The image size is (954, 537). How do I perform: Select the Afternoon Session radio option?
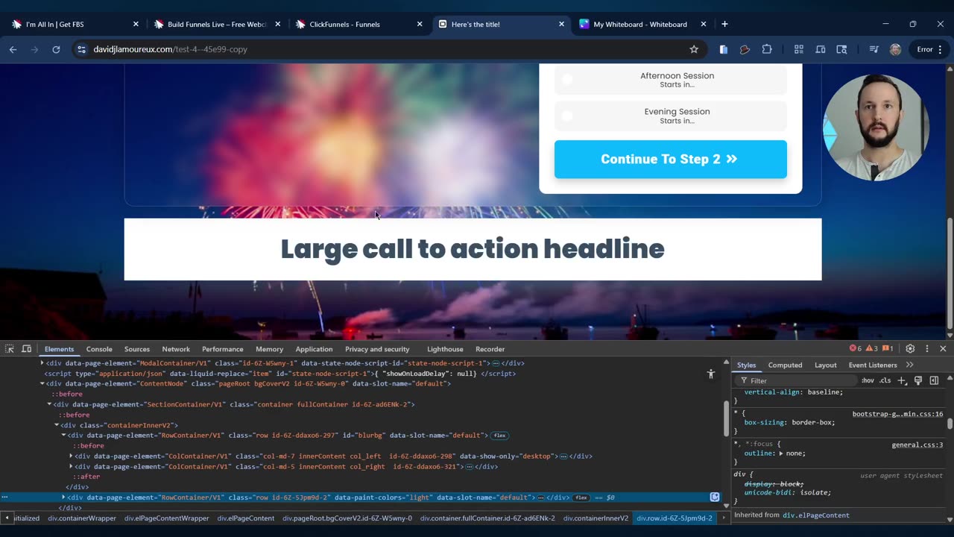click(x=567, y=79)
